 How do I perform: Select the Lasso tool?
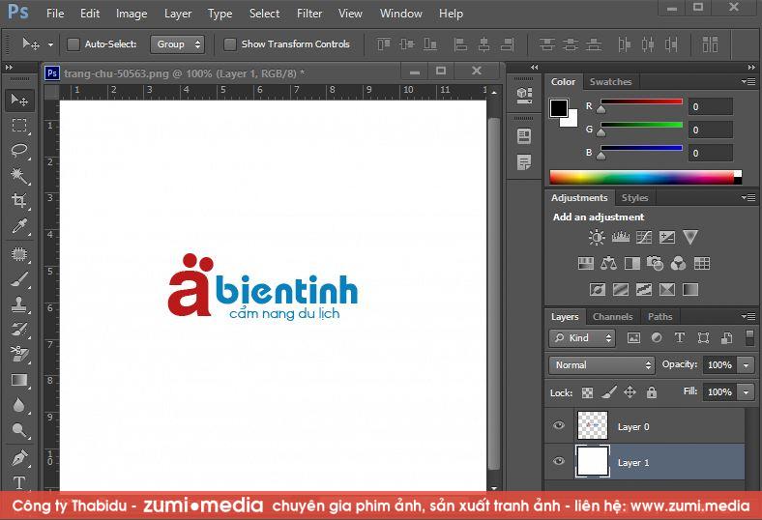(19, 151)
